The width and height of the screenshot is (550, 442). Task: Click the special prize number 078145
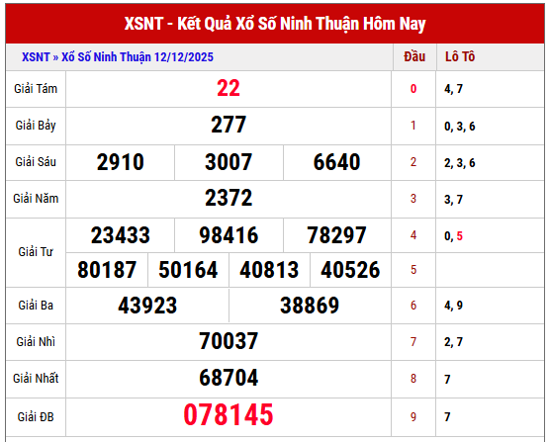point(229,415)
